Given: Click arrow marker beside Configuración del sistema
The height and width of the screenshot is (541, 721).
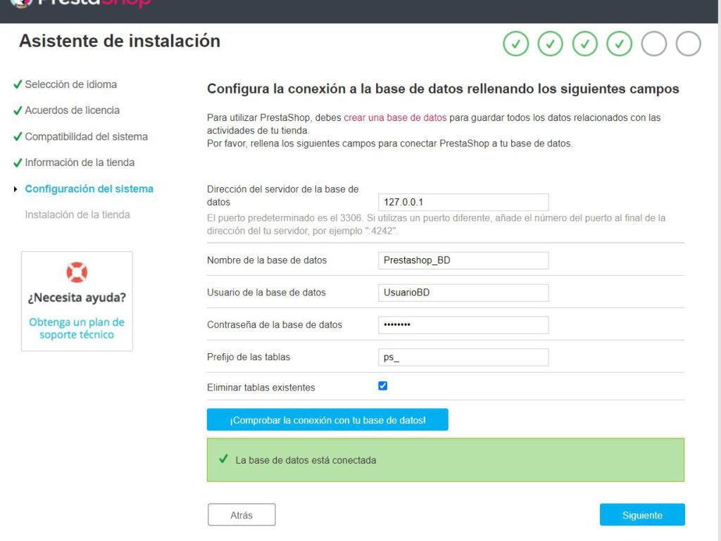Looking at the screenshot, I should pyautogui.click(x=15, y=189).
